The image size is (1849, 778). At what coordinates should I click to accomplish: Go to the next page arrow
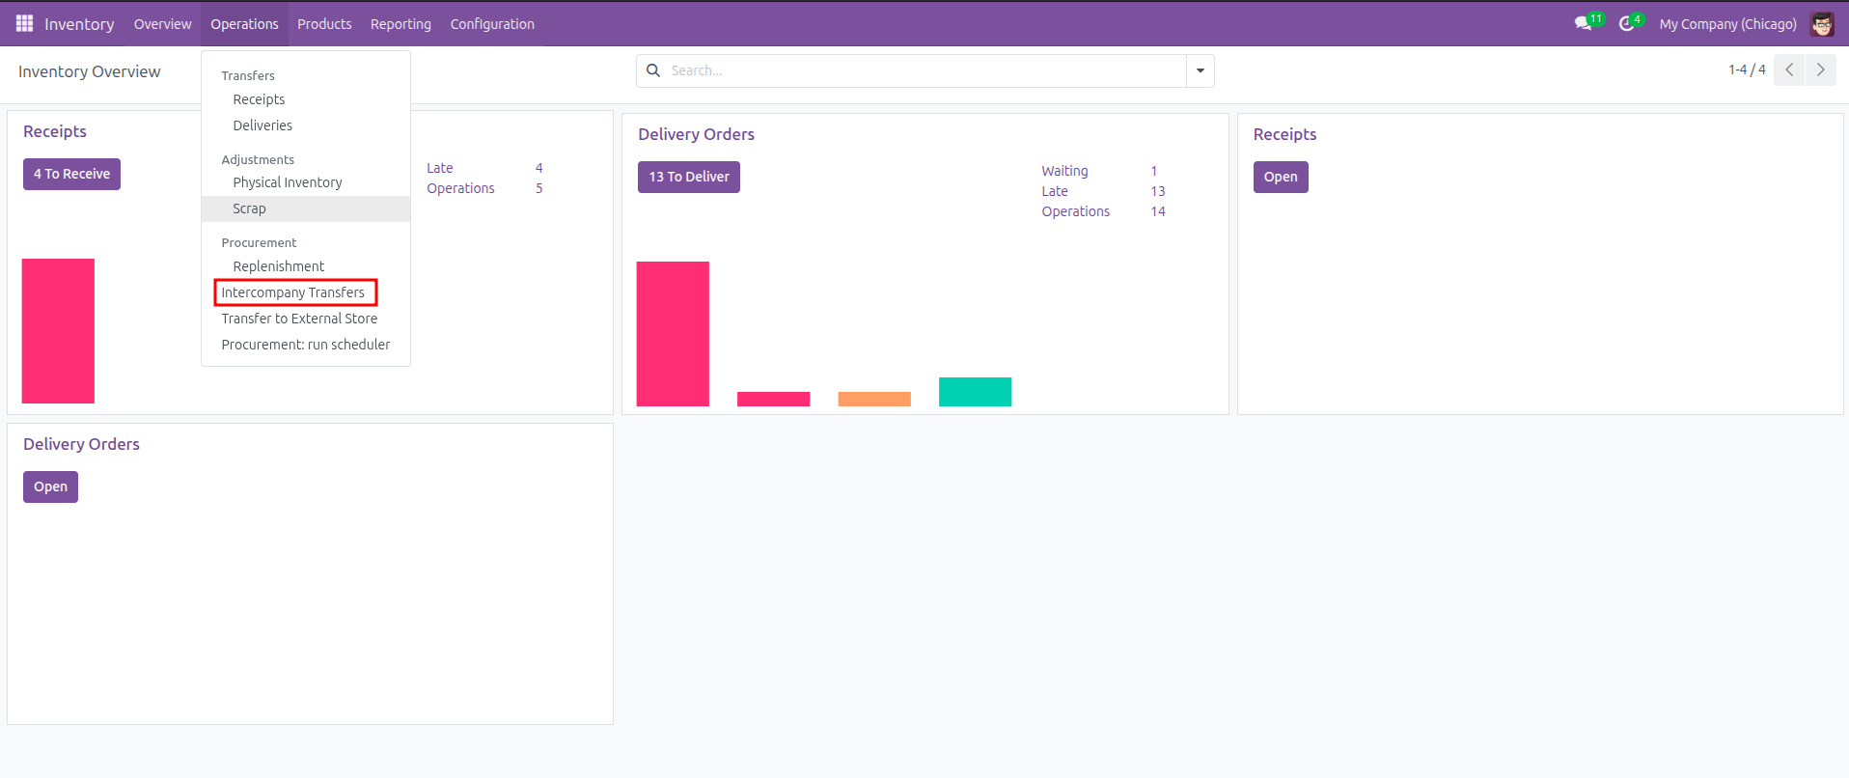[x=1821, y=69]
